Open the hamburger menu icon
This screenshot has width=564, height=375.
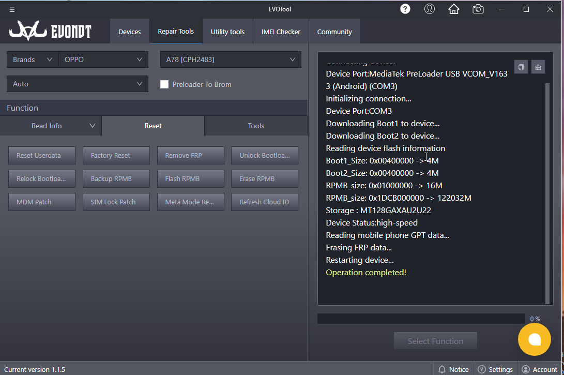[x=12, y=10]
